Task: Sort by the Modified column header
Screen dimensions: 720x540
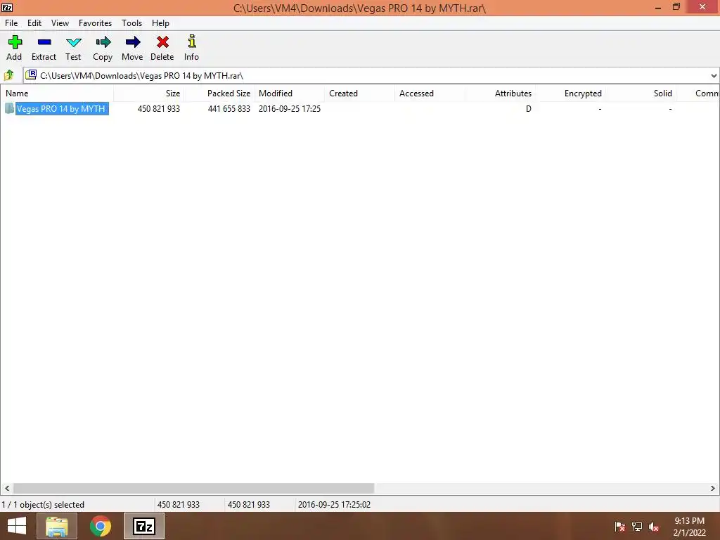Action: (289, 94)
